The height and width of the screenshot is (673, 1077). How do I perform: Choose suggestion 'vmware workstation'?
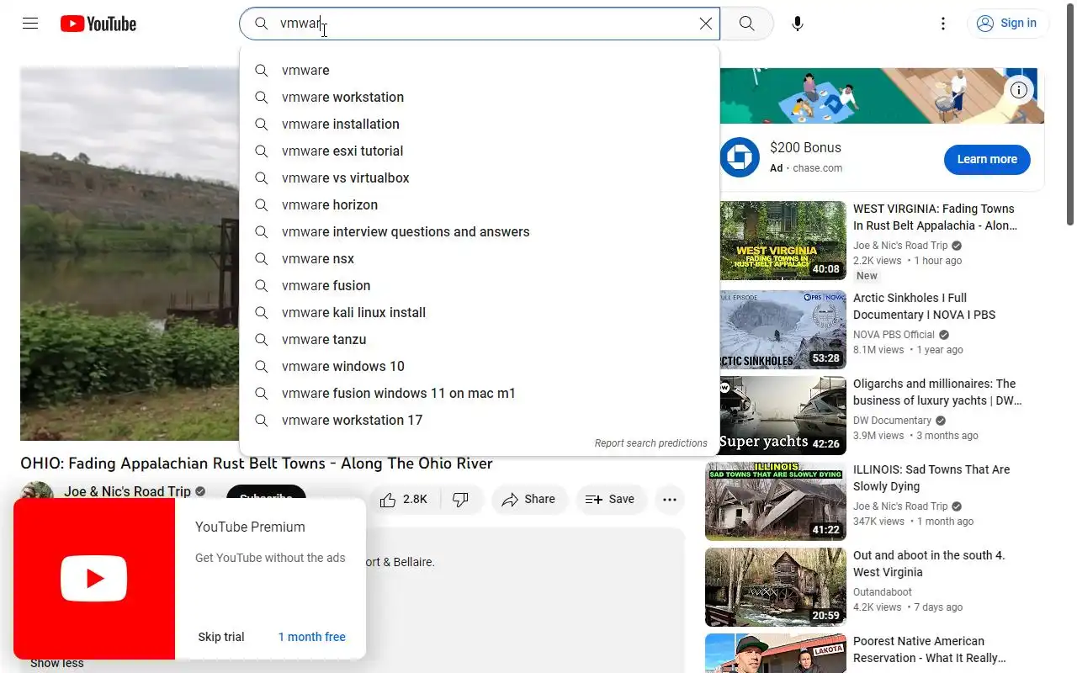tap(480, 98)
